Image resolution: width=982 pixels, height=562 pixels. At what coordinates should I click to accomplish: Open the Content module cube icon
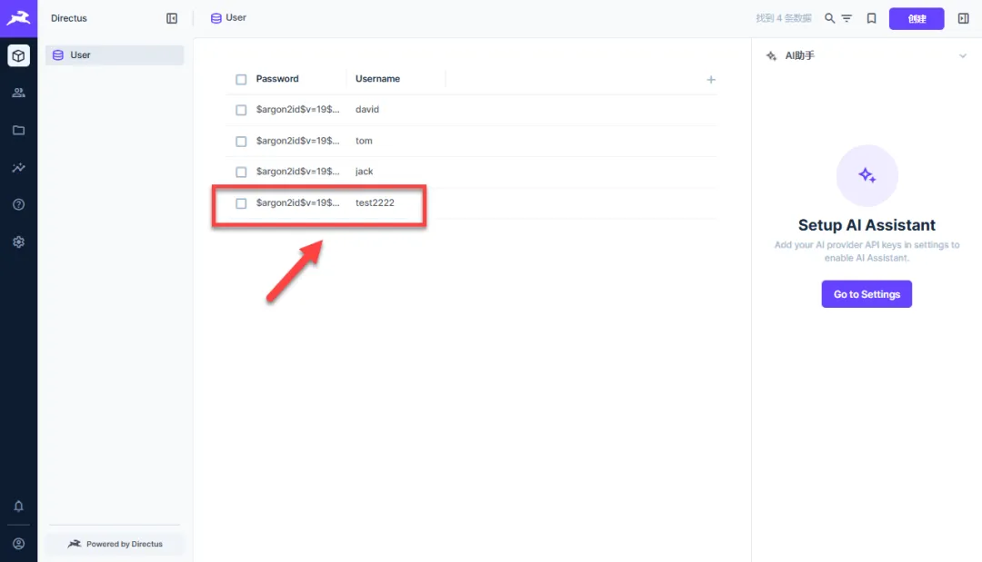click(18, 55)
